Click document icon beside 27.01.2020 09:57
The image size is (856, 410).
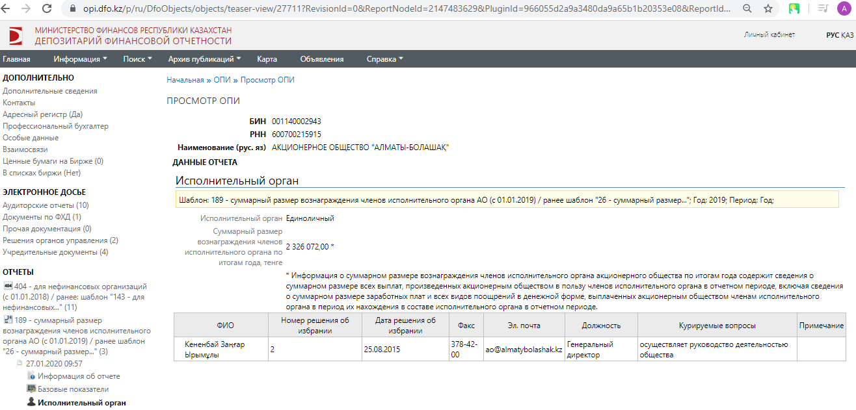coord(20,363)
